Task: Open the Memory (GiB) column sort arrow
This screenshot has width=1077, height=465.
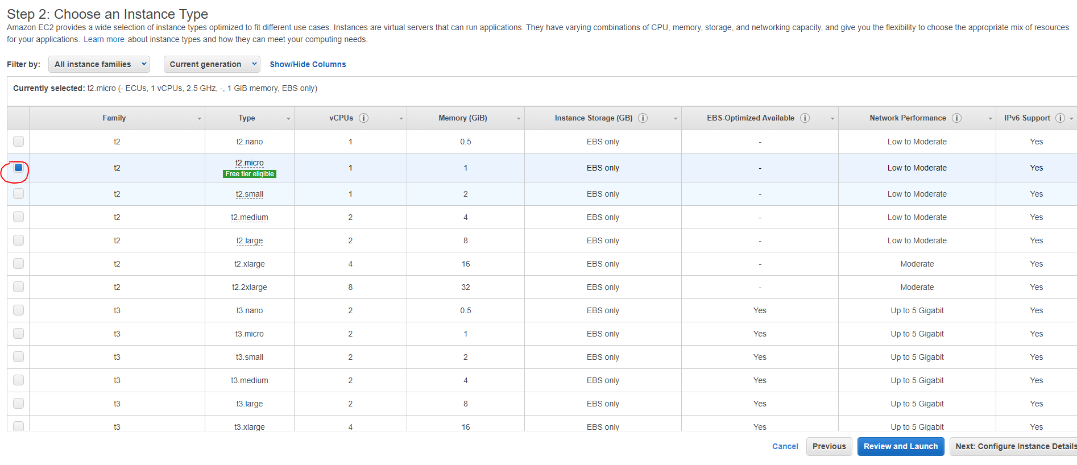Action: pyautogui.click(x=519, y=119)
